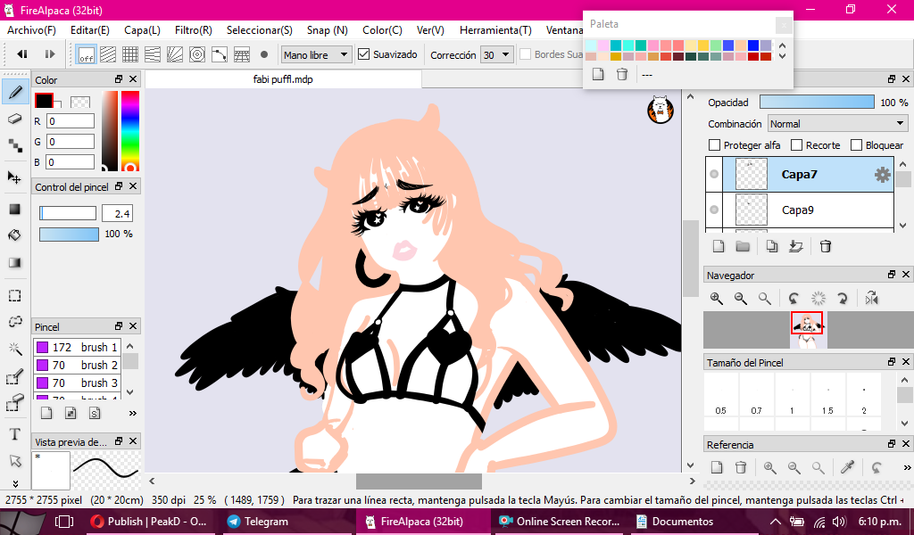Viewport: 914px width, 535px height.
Task: Enable the parallel lines snap
Action: pyautogui.click(x=108, y=54)
